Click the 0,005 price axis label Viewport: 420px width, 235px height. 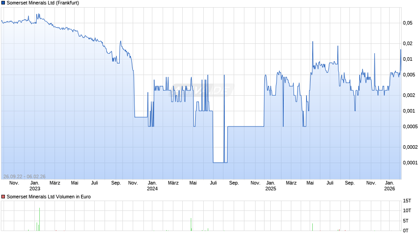pyautogui.click(x=409, y=75)
